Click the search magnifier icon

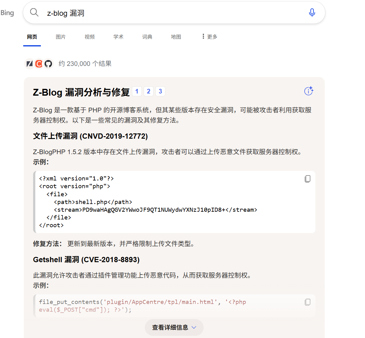[x=34, y=12]
